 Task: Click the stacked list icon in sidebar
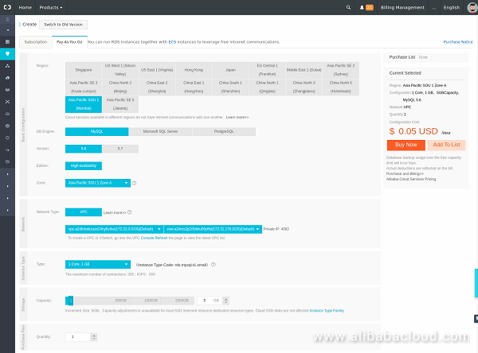point(7,41)
